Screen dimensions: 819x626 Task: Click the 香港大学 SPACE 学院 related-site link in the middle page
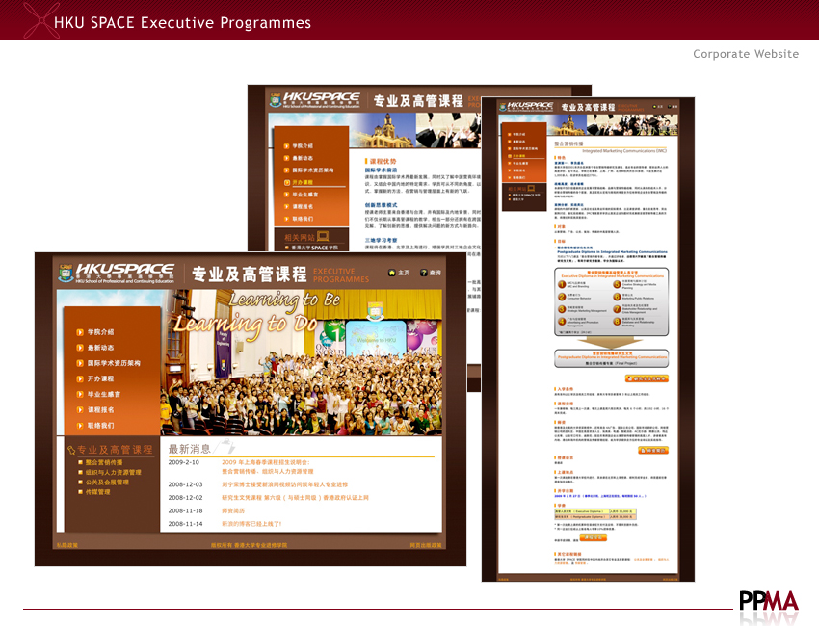[x=314, y=248]
